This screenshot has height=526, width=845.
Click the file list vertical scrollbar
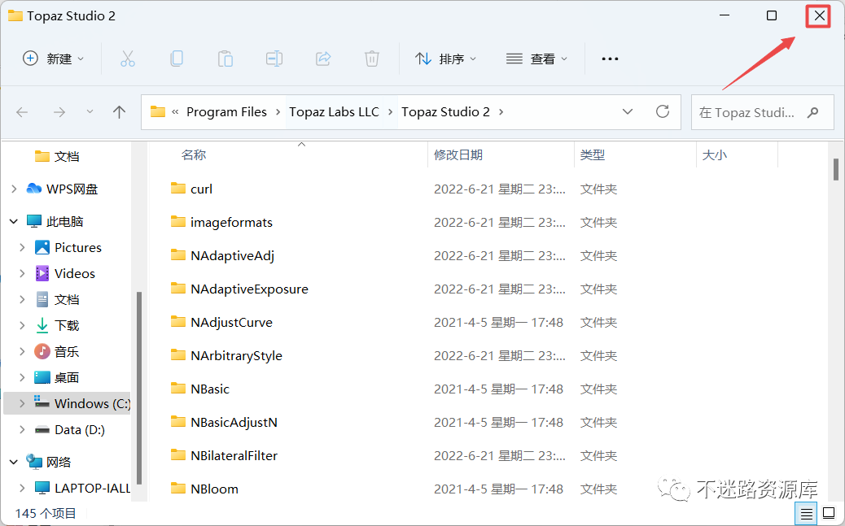pos(836,170)
